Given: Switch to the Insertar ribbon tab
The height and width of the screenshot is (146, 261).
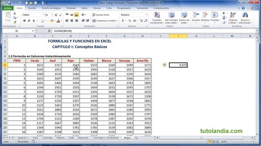Looking at the screenshot, I should 32,8.
